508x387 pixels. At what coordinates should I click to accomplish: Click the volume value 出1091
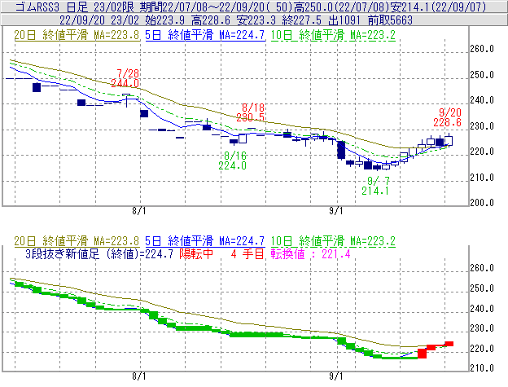tap(344, 20)
